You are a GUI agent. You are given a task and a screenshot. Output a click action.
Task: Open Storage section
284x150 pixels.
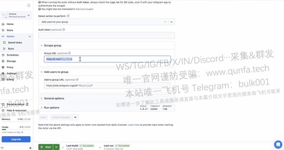click(11, 61)
